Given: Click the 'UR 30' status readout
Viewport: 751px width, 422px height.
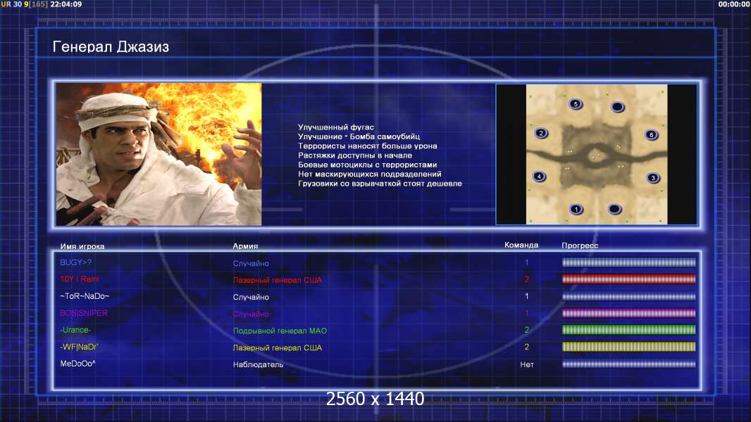Looking at the screenshot, I should click(11, 4).
